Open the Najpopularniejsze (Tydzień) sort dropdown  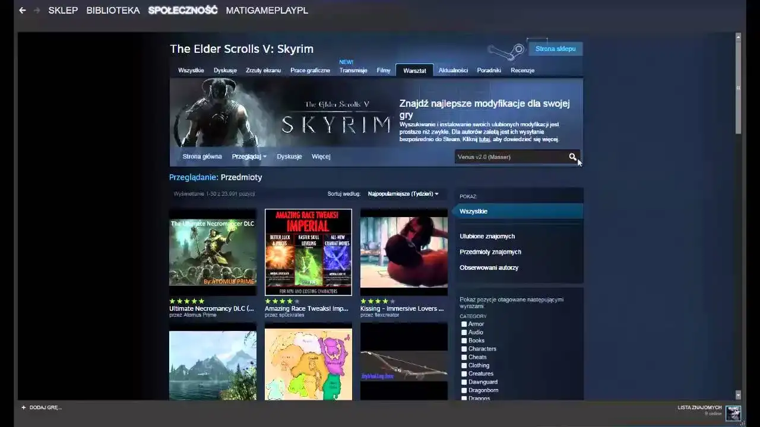click(x=401, y=193)
